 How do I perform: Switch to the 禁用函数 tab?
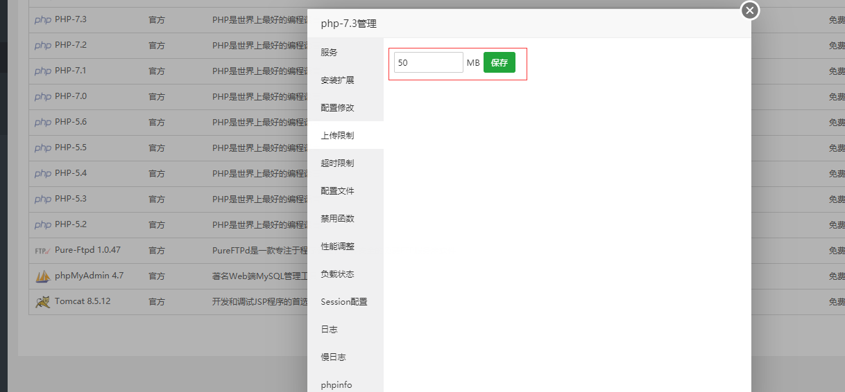[x=345, y=219]
